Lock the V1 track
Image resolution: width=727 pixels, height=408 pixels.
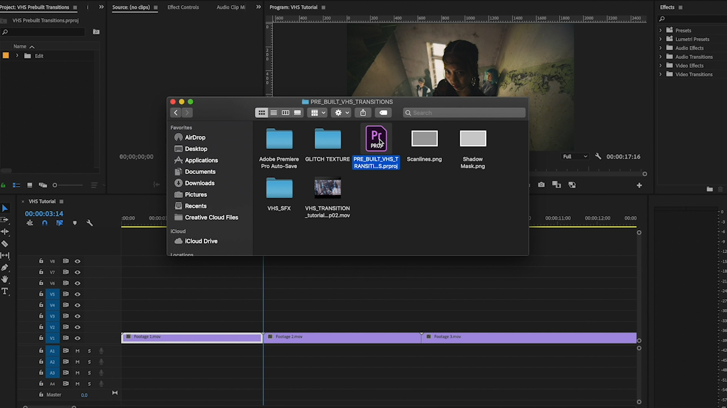[x=41, y=338]
